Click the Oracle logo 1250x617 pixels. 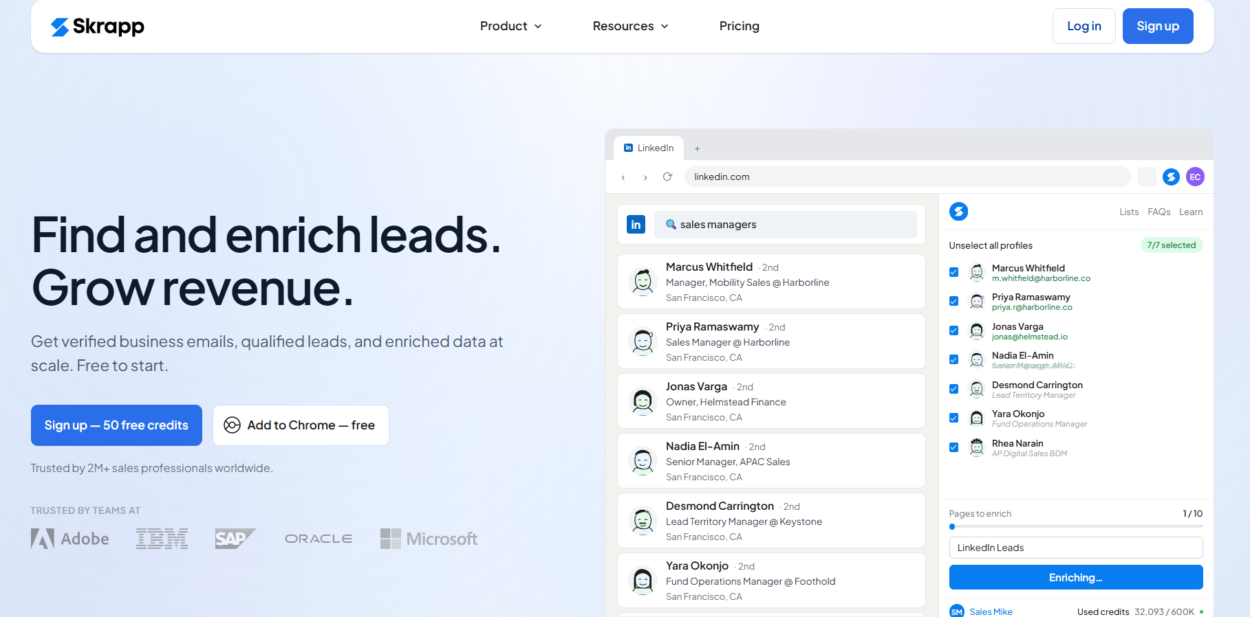(319, 539)
